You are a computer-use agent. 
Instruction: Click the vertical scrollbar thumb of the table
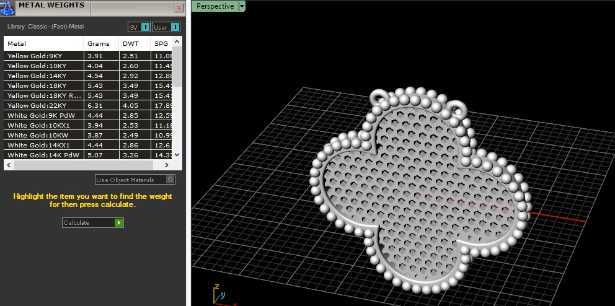177,67
